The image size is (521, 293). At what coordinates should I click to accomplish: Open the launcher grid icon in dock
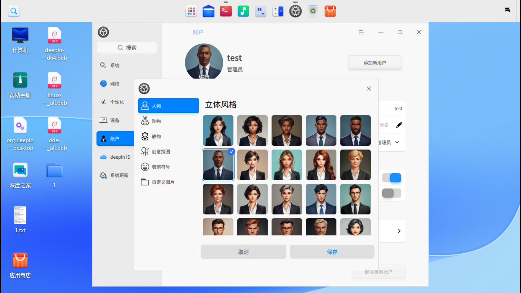click(191, 11)
